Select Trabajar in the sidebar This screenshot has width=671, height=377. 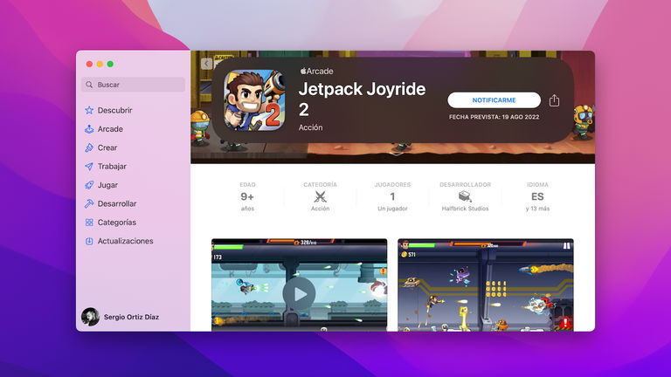pyautogui.click(x=112, y=167)
